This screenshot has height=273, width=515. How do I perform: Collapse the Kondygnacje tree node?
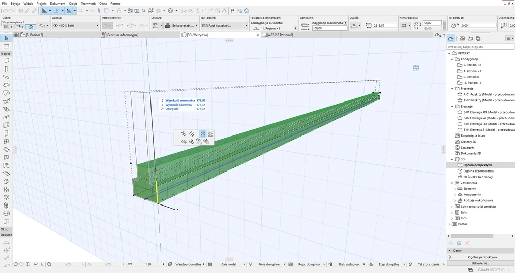coord(452,59)
